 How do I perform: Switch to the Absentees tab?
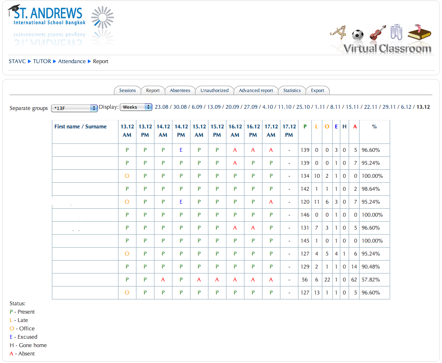pyautogui.click(x=179, y=90)
